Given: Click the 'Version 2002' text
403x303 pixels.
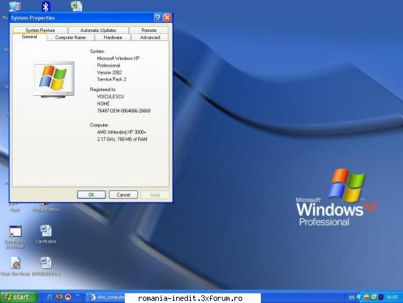Looking at the screenshot, I should point(109,72).
